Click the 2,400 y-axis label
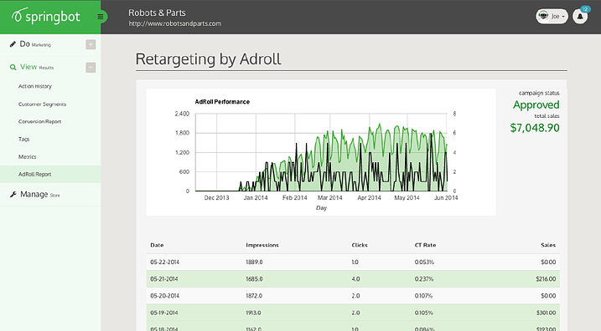This screenshot has height=331, width=601. coord(182,114)
